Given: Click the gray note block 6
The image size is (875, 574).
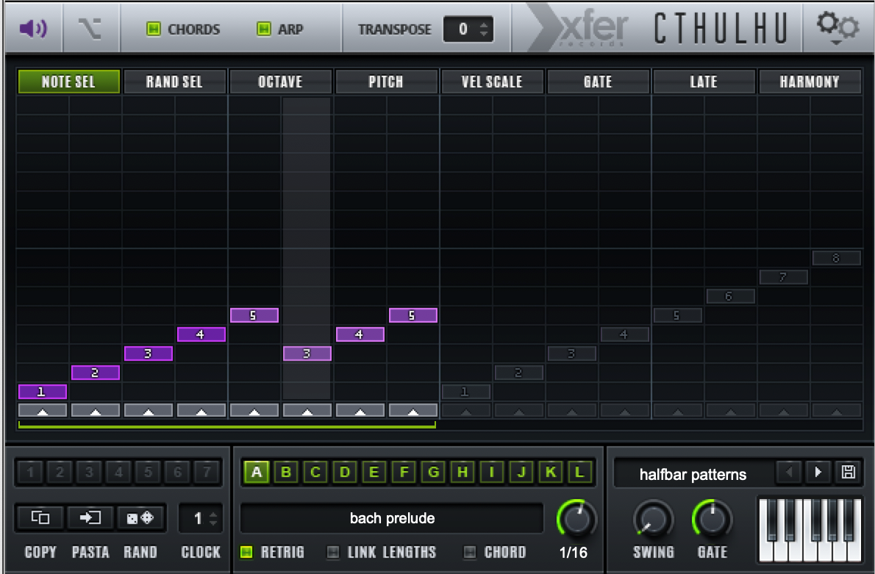Looking at the screenshot, I should (730, 296).
